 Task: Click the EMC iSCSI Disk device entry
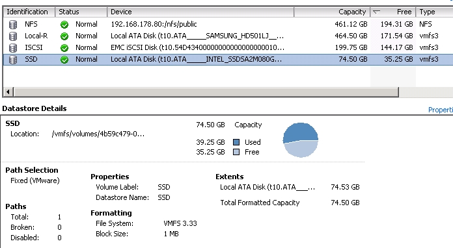198,47
